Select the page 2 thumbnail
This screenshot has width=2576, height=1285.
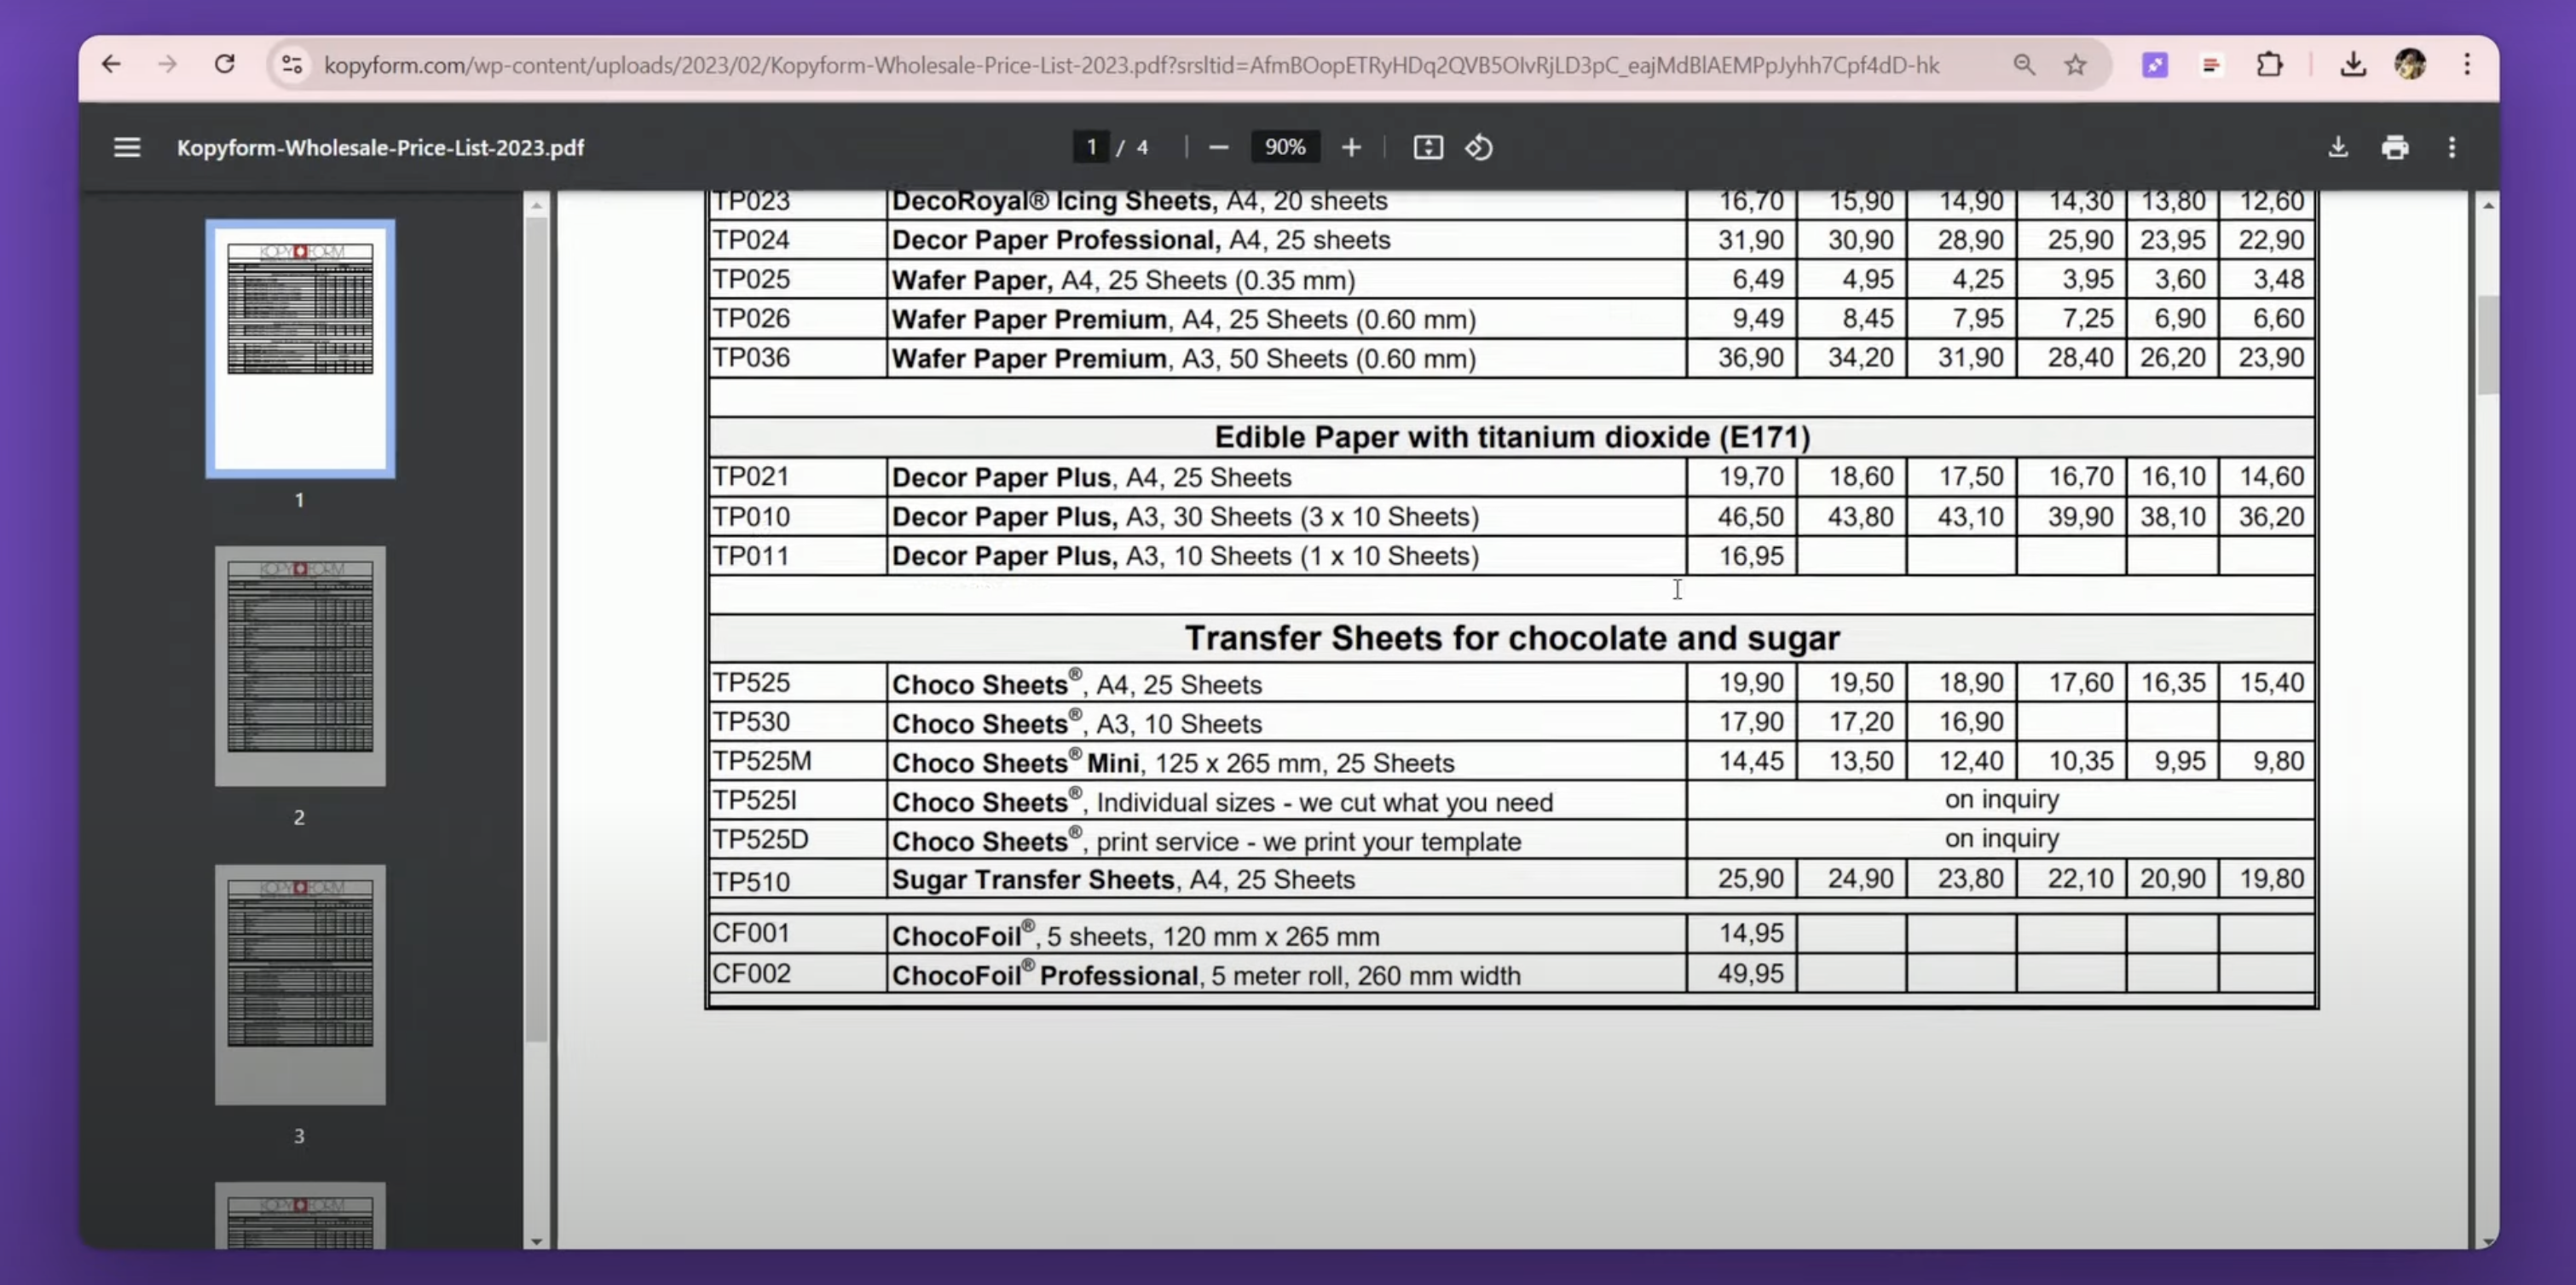click(299, 663)
